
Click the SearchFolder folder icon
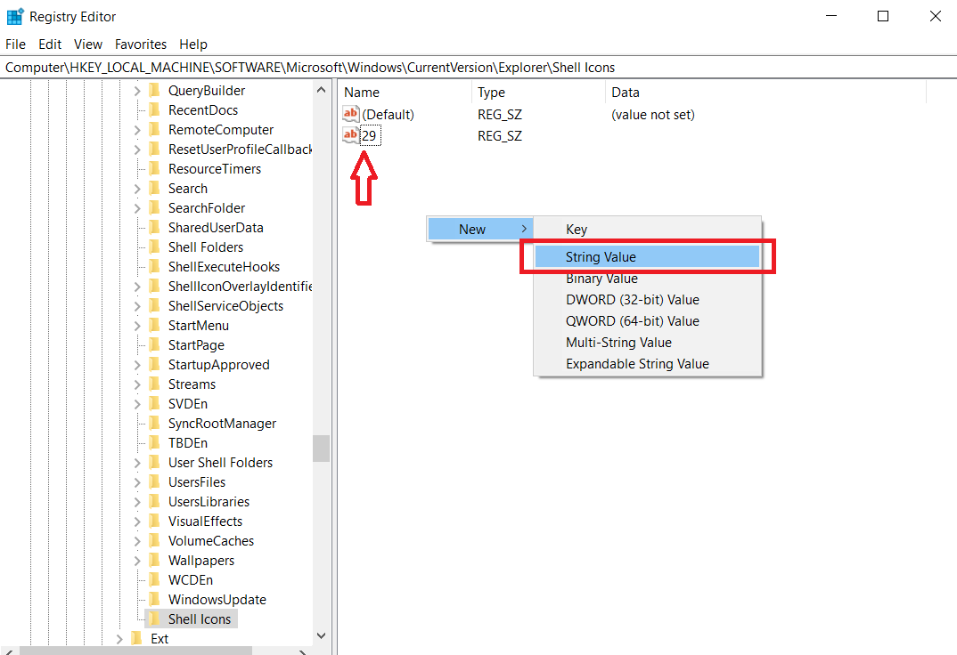[x=154, y=207]
